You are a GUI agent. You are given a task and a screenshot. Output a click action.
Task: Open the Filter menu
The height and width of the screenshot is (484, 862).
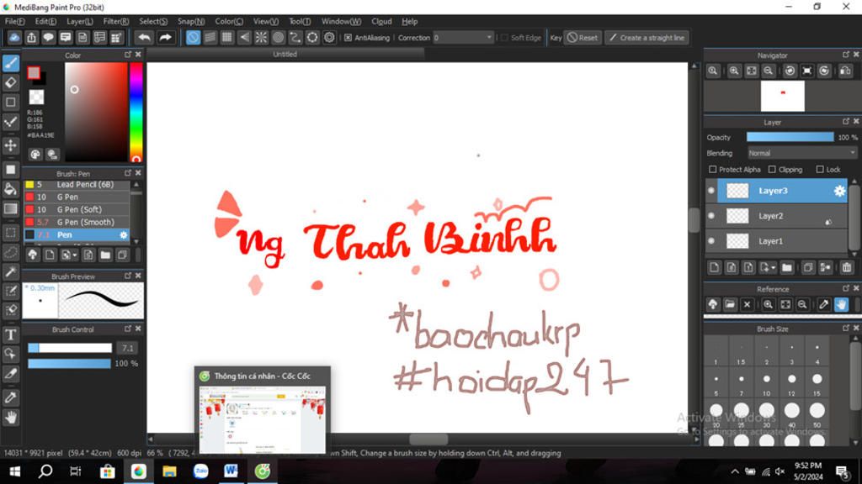pyautogui.click(x=116, y=21)
